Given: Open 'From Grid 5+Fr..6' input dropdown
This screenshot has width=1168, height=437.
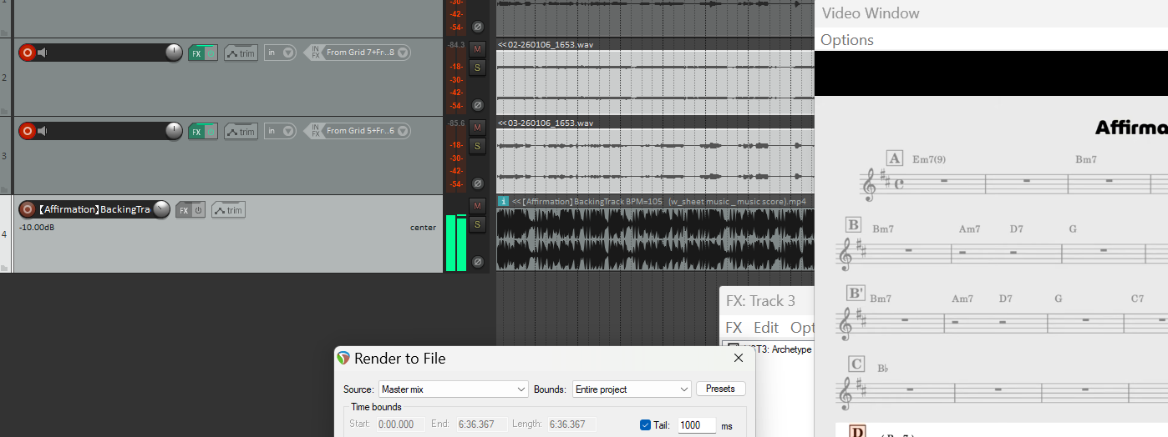Looking at the screenshot, I should pos(367,131).
